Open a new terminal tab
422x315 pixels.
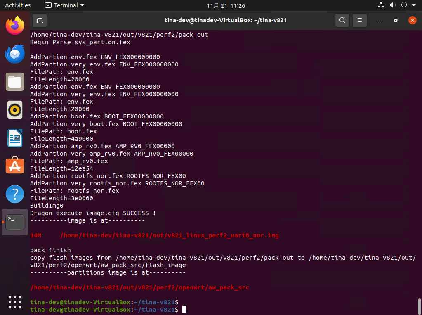pyautogui.click(x=40, y=20)
